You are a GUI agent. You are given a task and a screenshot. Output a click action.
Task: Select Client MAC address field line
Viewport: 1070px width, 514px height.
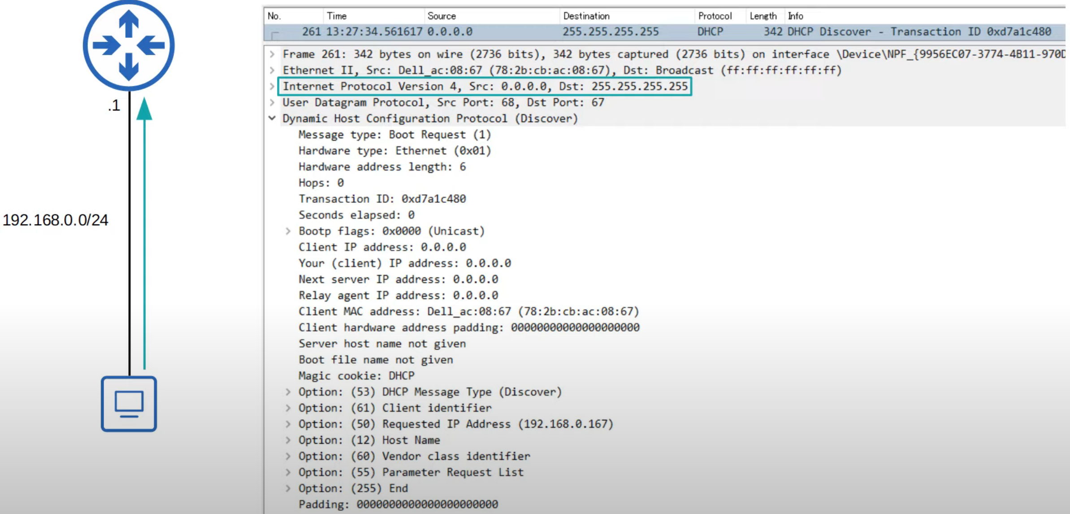coord(468,311)
